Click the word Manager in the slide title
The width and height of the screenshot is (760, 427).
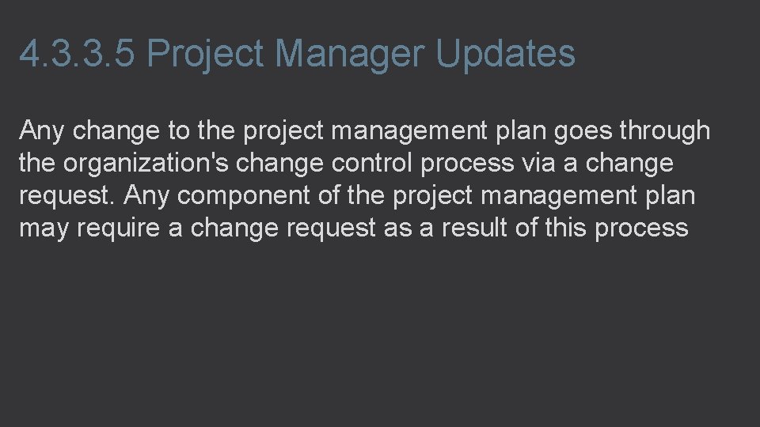349,55
